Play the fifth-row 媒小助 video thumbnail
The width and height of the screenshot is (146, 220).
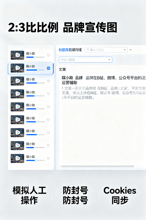(17, 107)
